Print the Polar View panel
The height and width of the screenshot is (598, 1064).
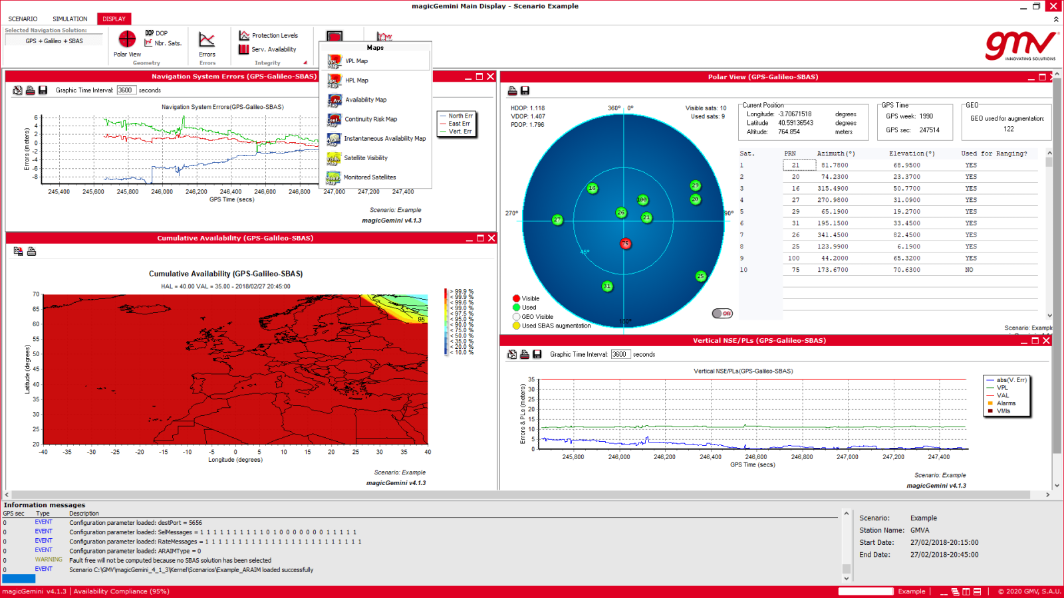512,90
